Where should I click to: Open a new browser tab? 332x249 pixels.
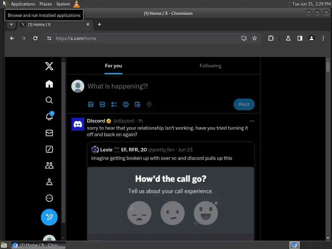(x=99, y=24)
